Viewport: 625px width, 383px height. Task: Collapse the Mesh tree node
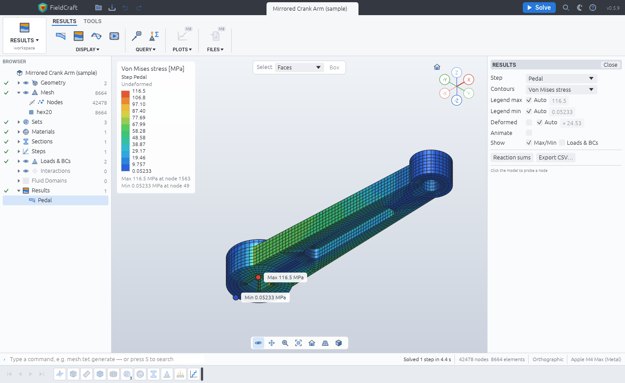coord(19,93)
